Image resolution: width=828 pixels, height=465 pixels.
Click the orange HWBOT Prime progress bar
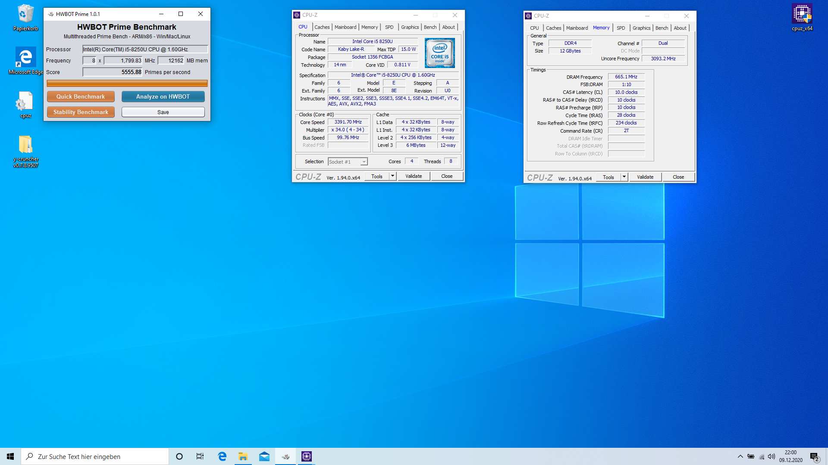[x=127, y=83]
